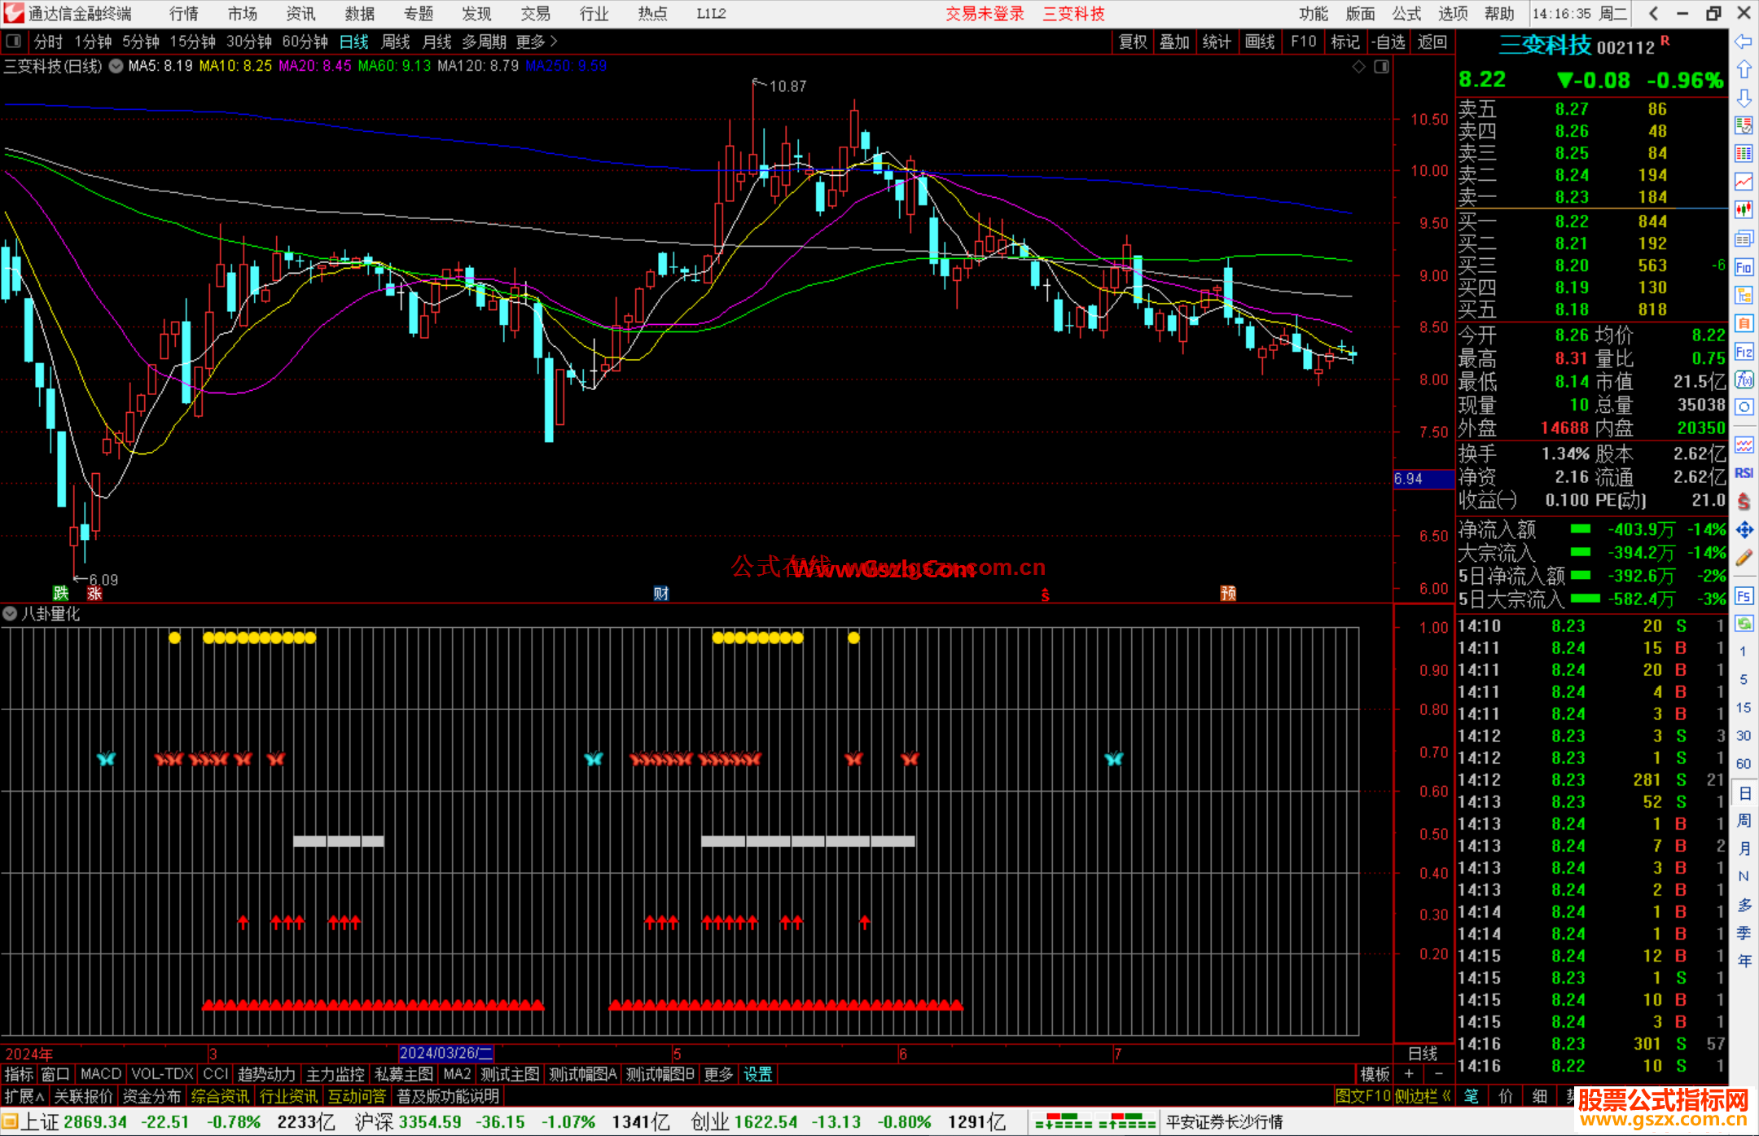Click the 2024/03/26 date marker on timeline
The height and width of the screenshot is (1136, 1759).
[x=445, y=1053]
